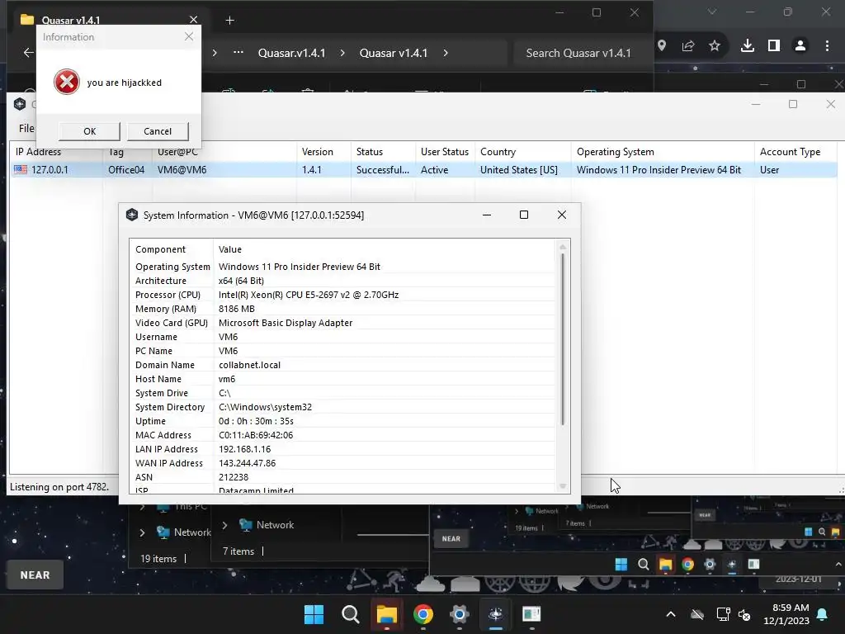Click the scrollbar down arrow in System Information
845x634 pixels.
[x=563, y=485]
